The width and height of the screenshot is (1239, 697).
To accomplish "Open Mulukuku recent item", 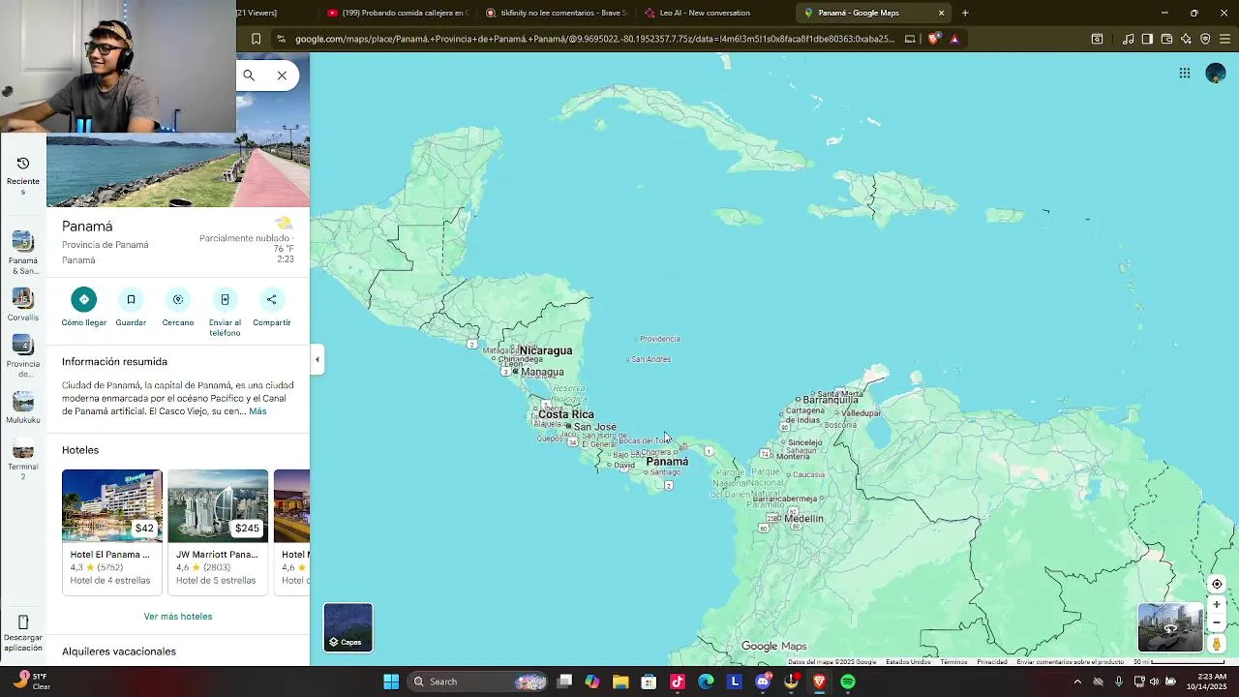I will pos(23,409).
